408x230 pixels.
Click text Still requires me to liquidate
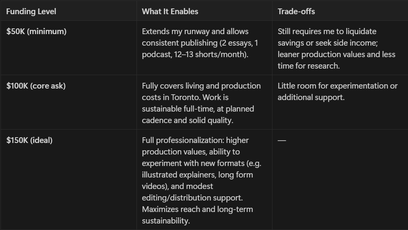(x=327, y=31)
